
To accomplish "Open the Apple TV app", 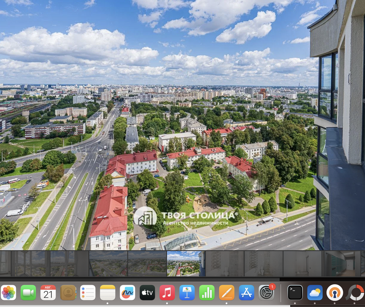I will [147, 293].
